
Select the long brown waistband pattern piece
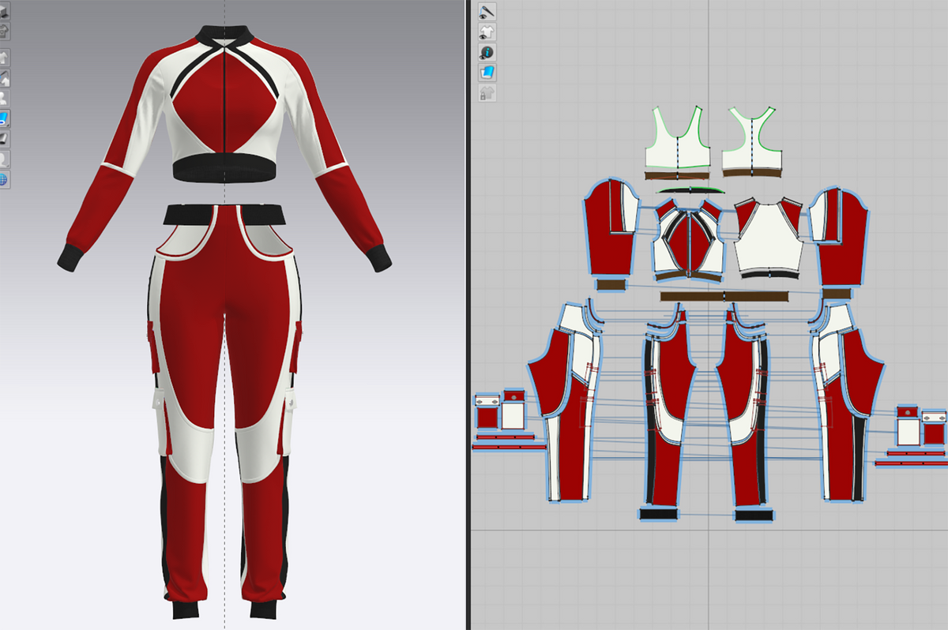pos(724,296)
